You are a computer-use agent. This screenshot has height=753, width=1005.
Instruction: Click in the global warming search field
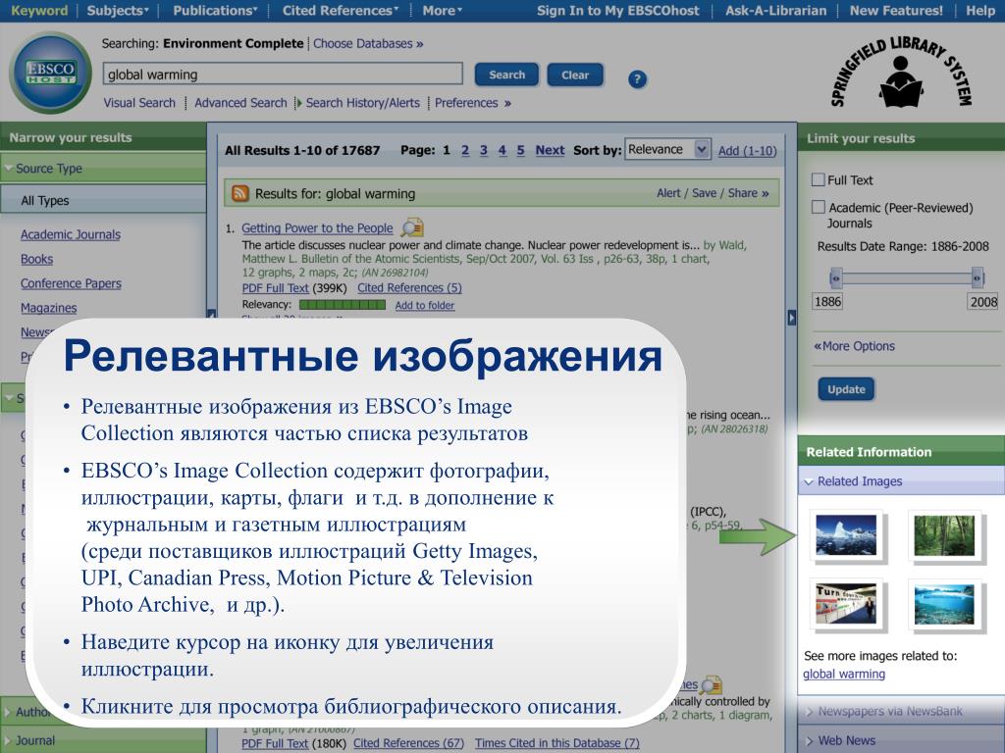coord(283,75)
